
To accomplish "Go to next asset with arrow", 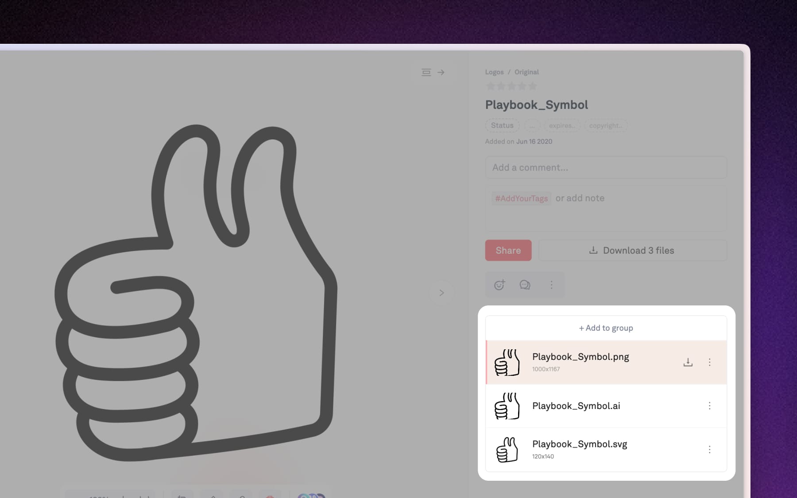I will 441,293.
